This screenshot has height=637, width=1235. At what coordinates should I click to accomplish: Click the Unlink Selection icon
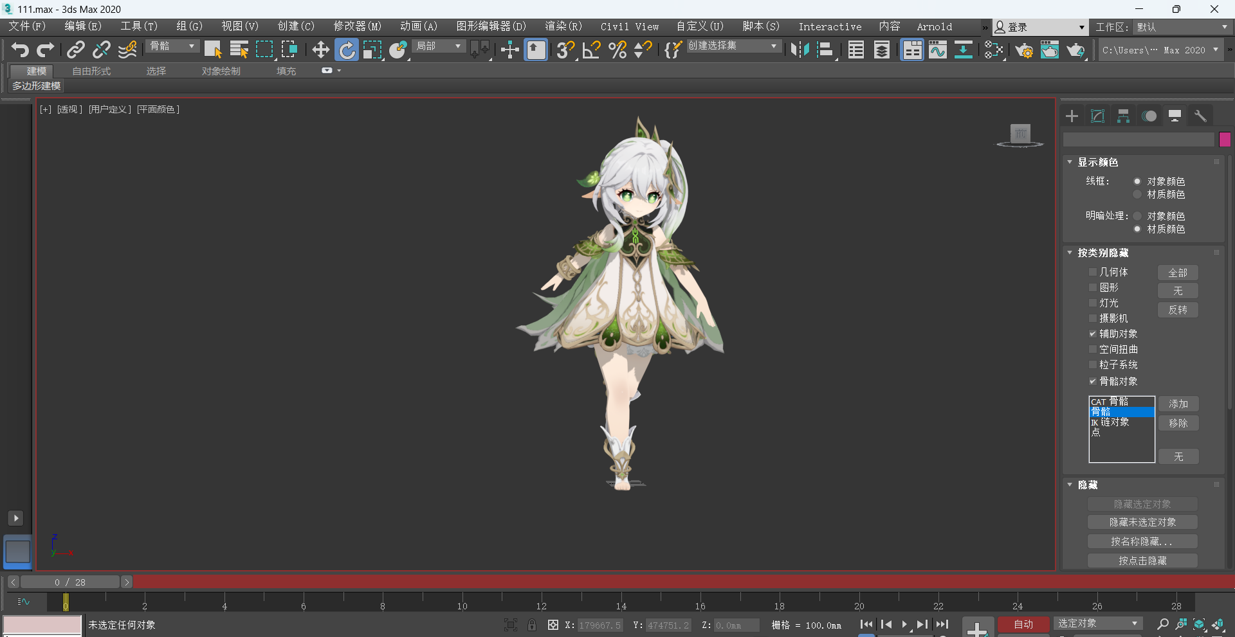click(x=101, y=49)
